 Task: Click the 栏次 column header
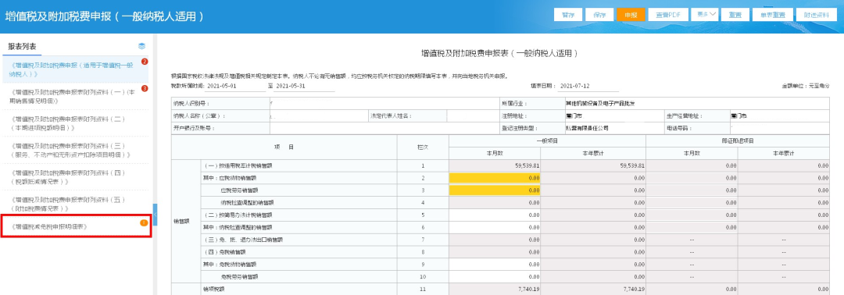pos(423,147)
